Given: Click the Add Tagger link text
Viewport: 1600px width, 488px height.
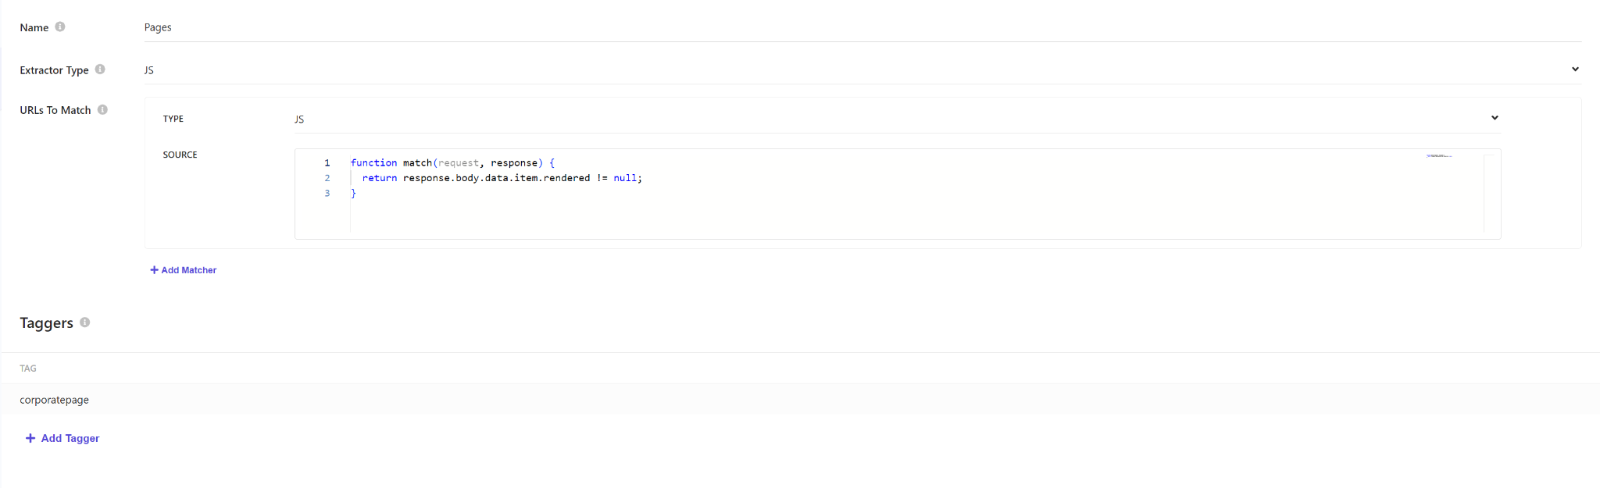Looking at the screenshot, I should click(70, 438).
